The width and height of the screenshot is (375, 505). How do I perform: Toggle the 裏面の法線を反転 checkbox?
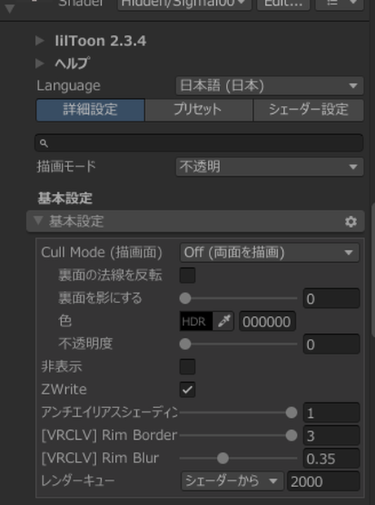[187, 275]
